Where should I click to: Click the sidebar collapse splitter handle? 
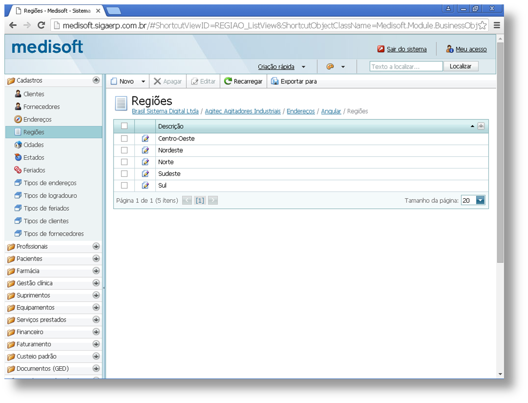pos(104,288)
